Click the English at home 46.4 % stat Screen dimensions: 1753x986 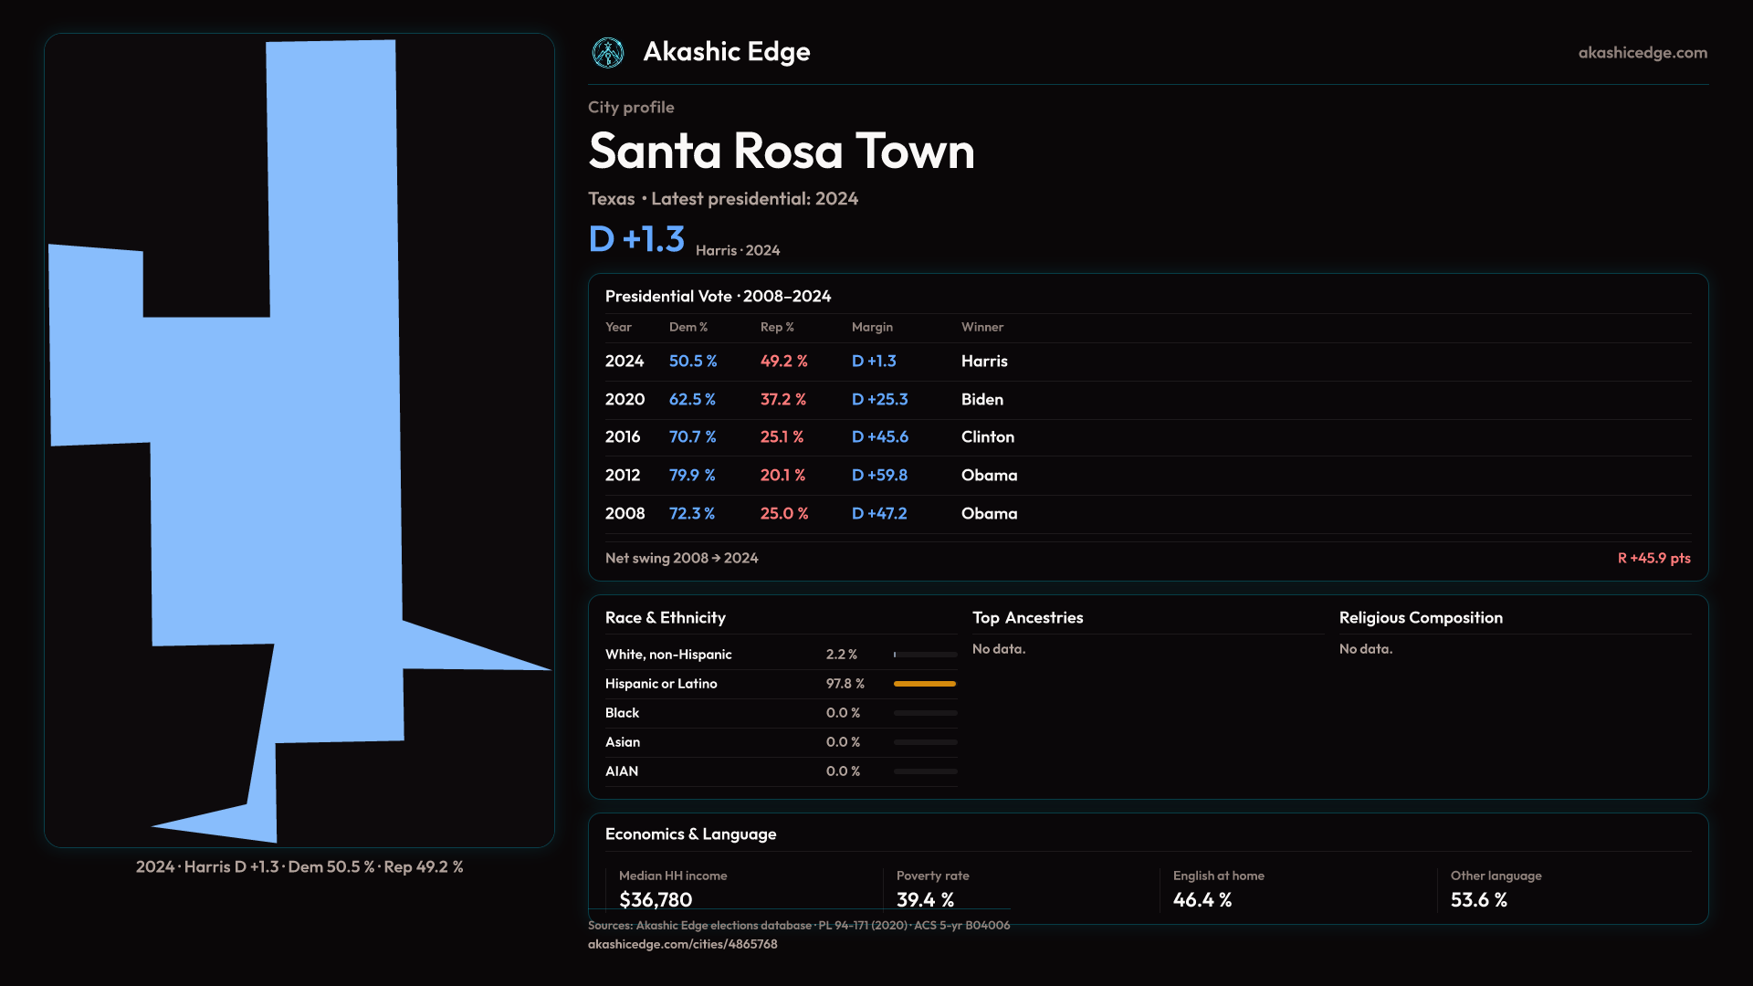tap(1202, 899)
